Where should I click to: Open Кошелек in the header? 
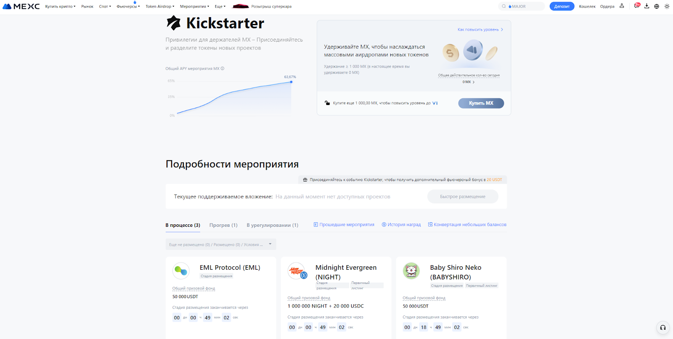click(587, 6)
